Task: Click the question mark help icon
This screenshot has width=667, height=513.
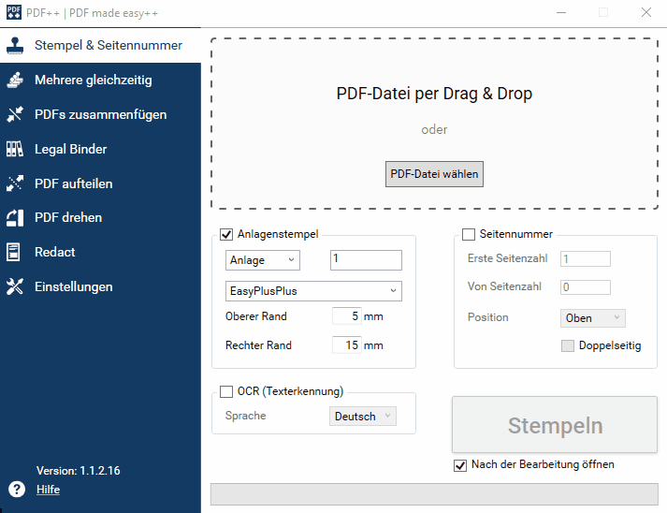Action: 17,490
